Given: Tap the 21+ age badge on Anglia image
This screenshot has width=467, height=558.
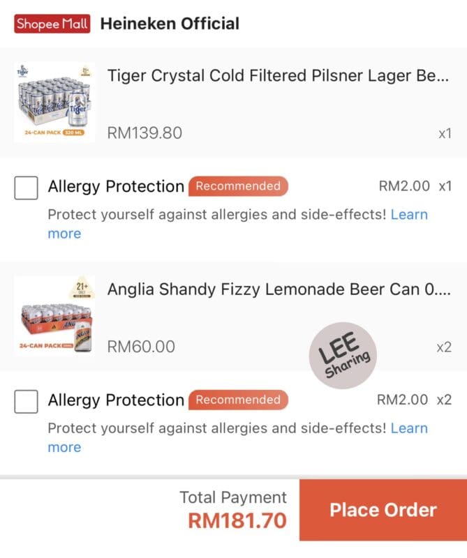Looking at the screenshot, I should pyautogui.click(x=82, y=288).
